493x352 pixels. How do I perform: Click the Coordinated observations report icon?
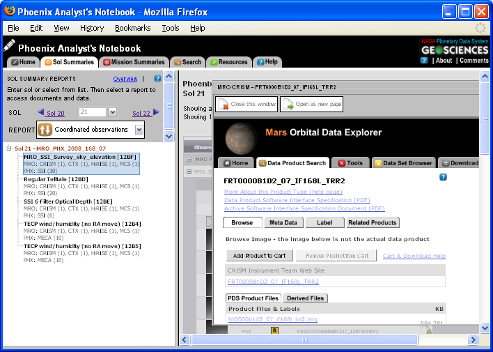[x=45, y=130]
